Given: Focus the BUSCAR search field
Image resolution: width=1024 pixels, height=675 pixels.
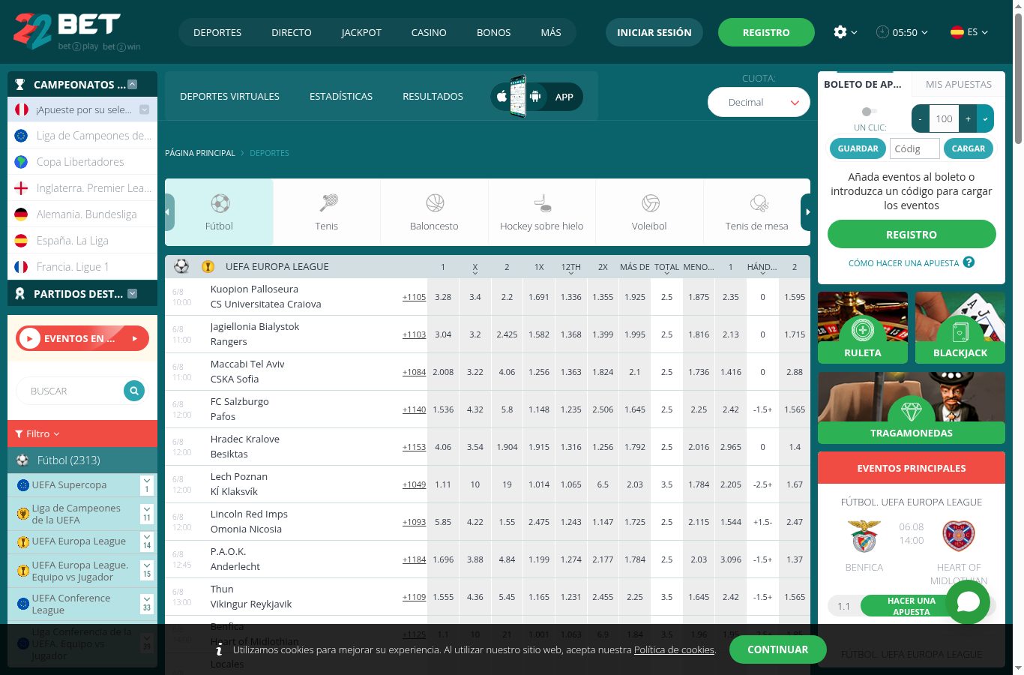Looking at the screenshot, I should (x=73, y=391).
